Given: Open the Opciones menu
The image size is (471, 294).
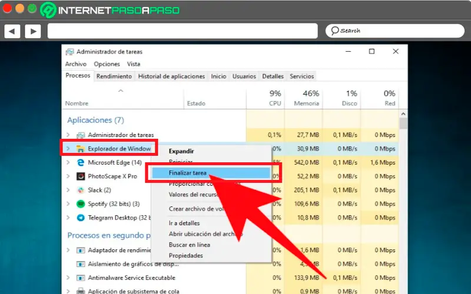Looking at the screenshot, I should [x=107, y=64].
